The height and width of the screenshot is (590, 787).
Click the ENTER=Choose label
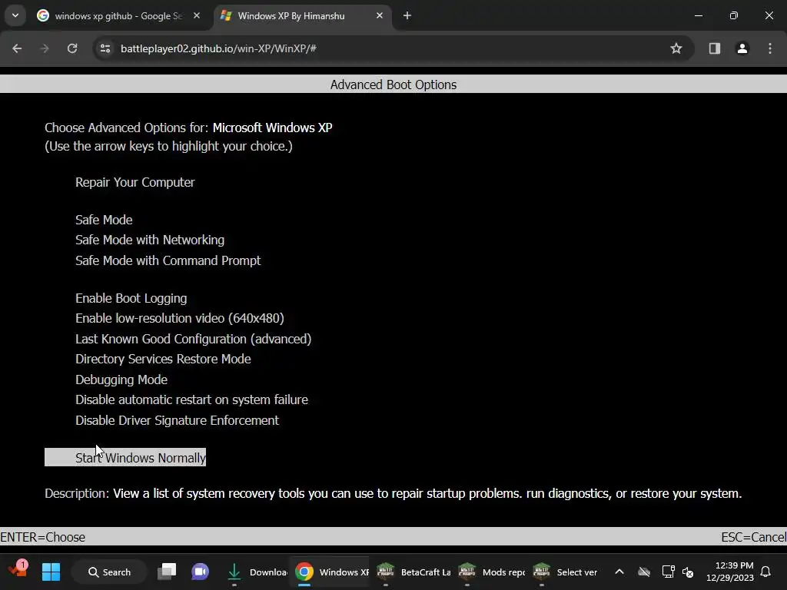(43, 537)
